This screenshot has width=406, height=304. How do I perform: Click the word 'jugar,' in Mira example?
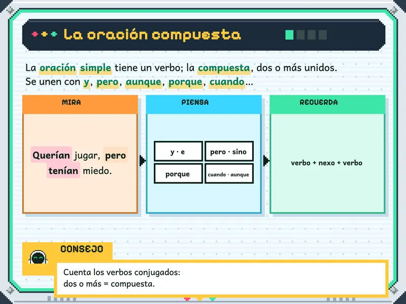87,156
